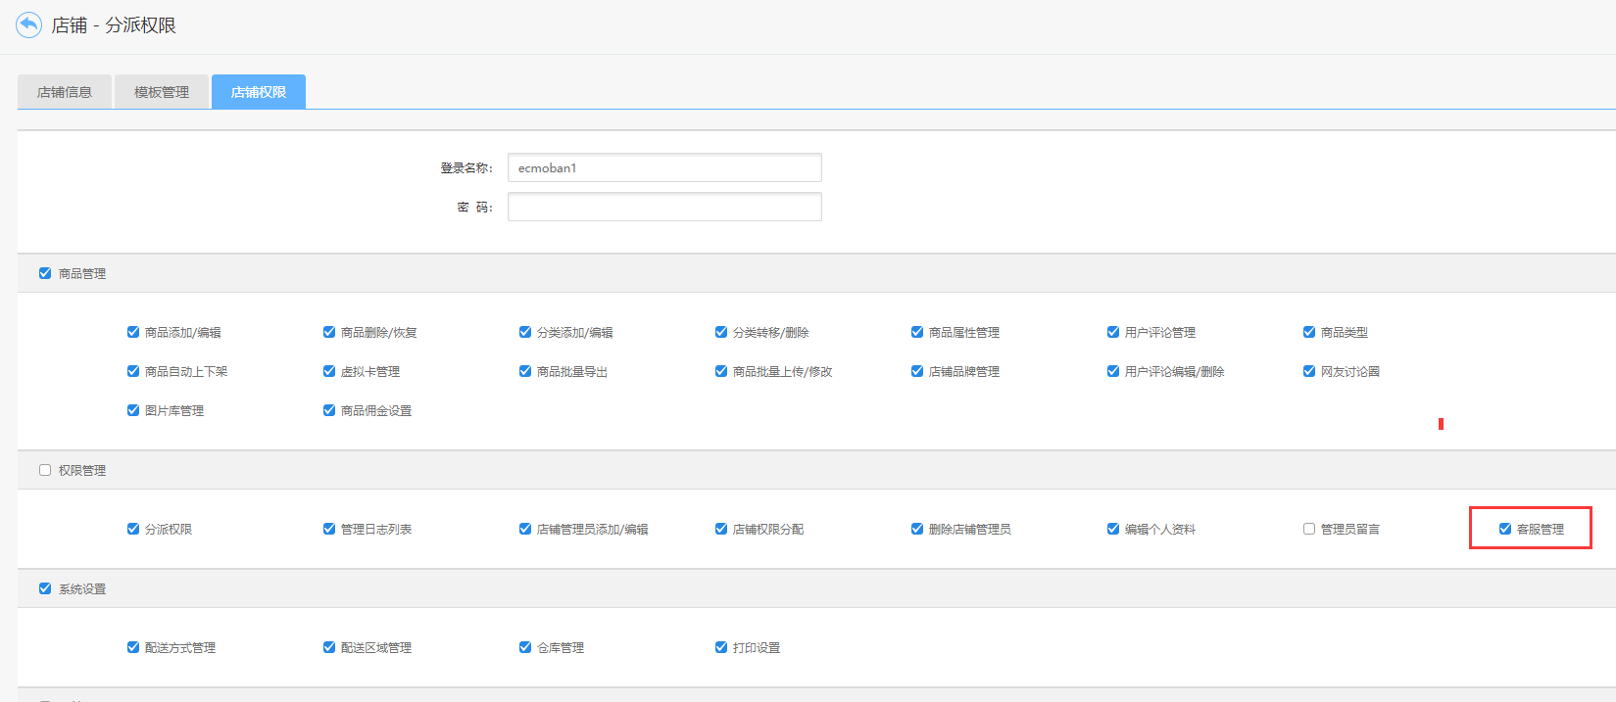Switch to the 店铺信息 tab

[x=65, y=92]
